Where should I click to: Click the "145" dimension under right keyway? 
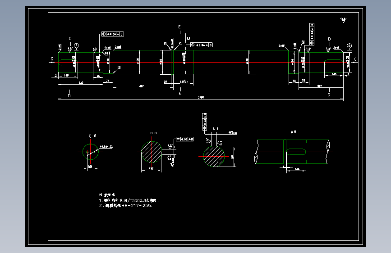point(334,74)
